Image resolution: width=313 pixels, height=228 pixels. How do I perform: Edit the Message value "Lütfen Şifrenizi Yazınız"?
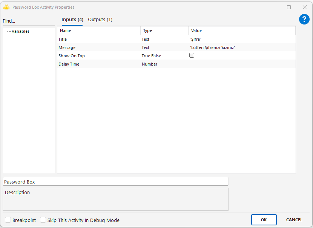pyautogui.click(x=241, y=47)
